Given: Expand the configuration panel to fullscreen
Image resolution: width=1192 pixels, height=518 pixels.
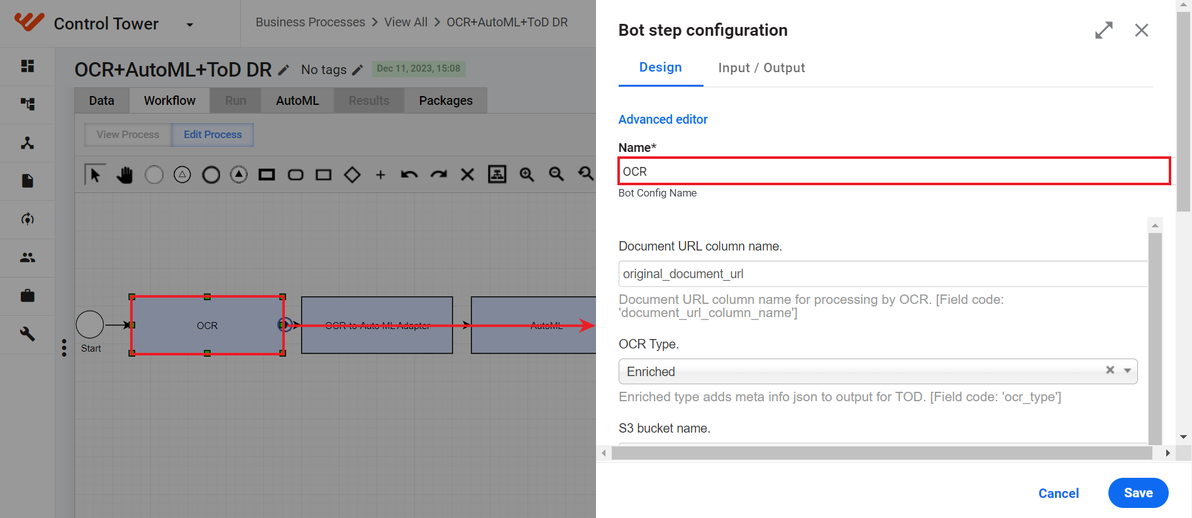Looking at the screenshot, I should click(1104, 30).
